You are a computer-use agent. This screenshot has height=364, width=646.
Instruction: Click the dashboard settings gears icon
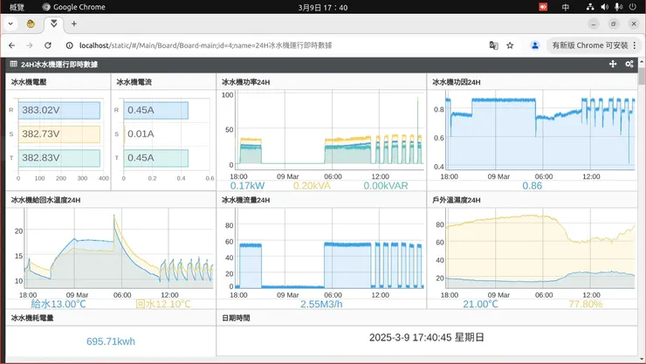(x=629, y=64)
